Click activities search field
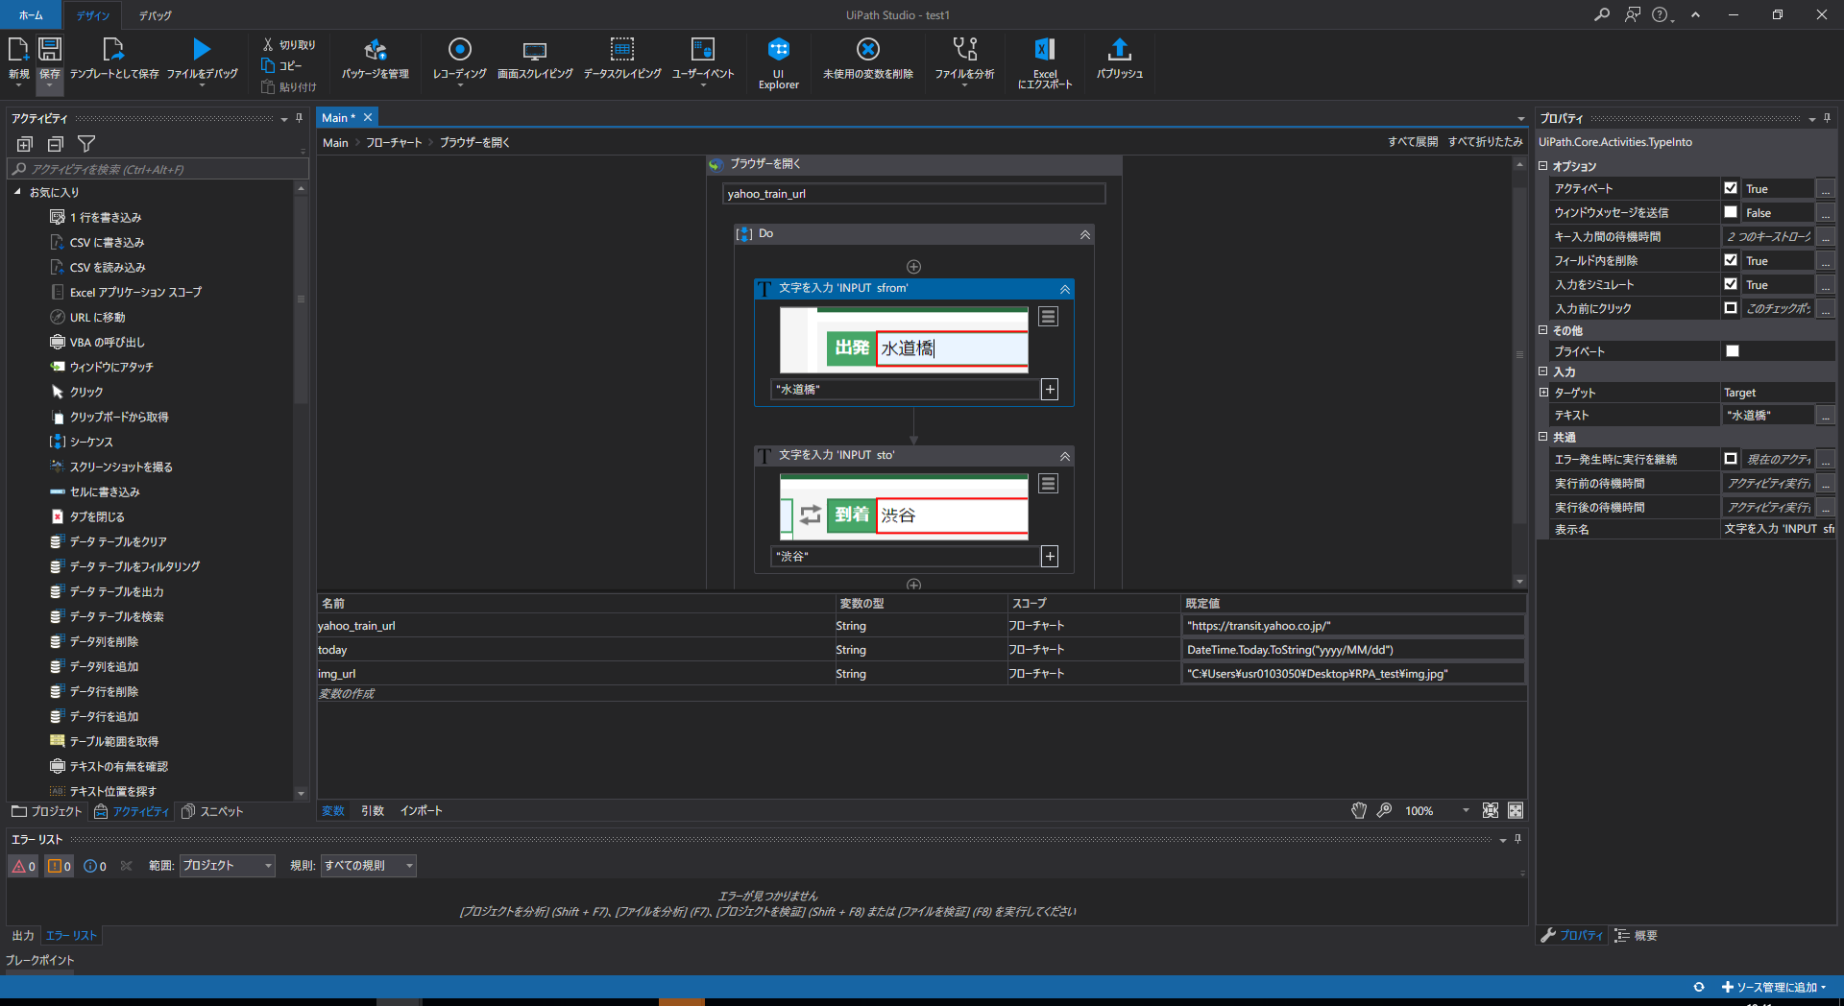This screenshot has width=1844, height=1006. pos(158,169)
